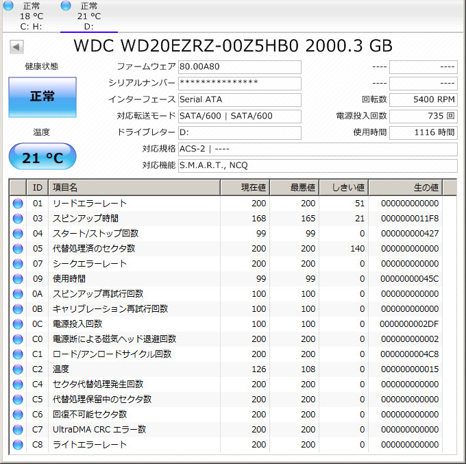Click the 項目名 column header

(x=134, y=188)
